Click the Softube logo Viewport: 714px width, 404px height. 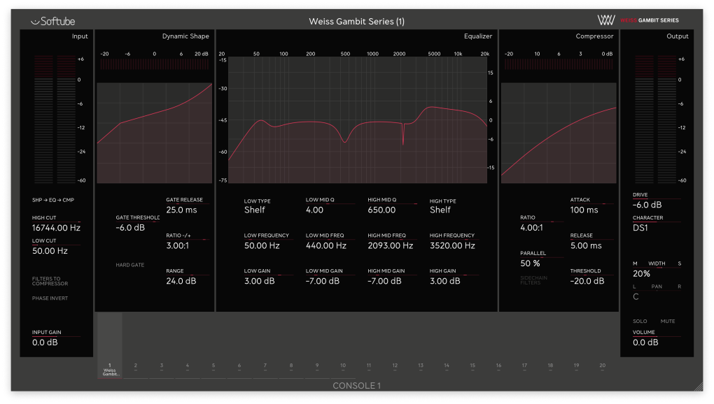click(52, 21)
